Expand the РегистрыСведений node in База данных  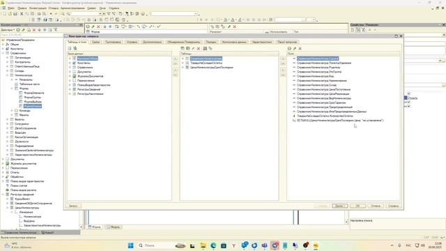coord(70,89)
